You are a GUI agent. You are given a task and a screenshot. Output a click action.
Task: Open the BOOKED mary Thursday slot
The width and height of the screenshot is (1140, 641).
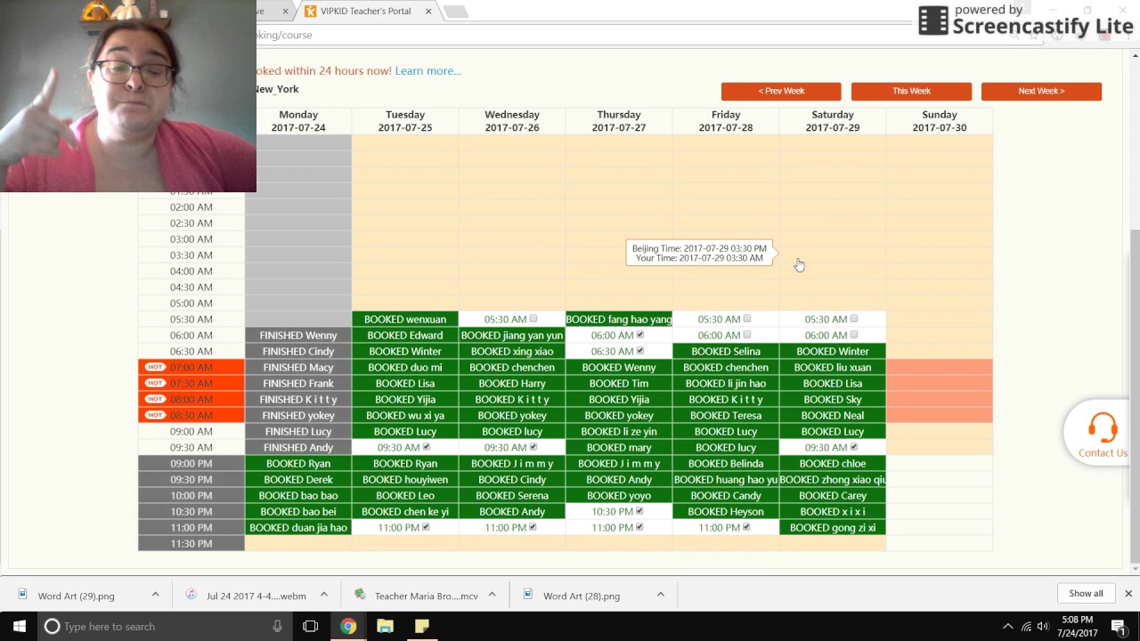[x=619, y=447]
